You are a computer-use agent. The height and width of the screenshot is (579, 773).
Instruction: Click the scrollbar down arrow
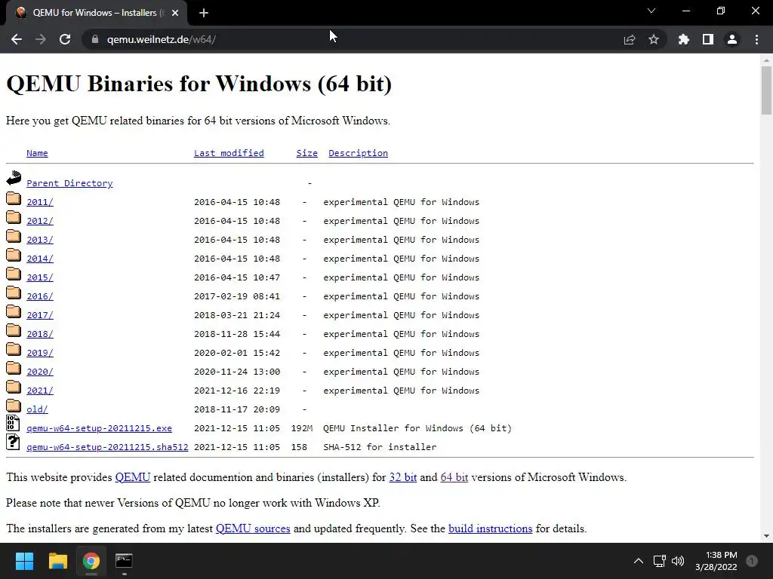(x=766, y=536)
